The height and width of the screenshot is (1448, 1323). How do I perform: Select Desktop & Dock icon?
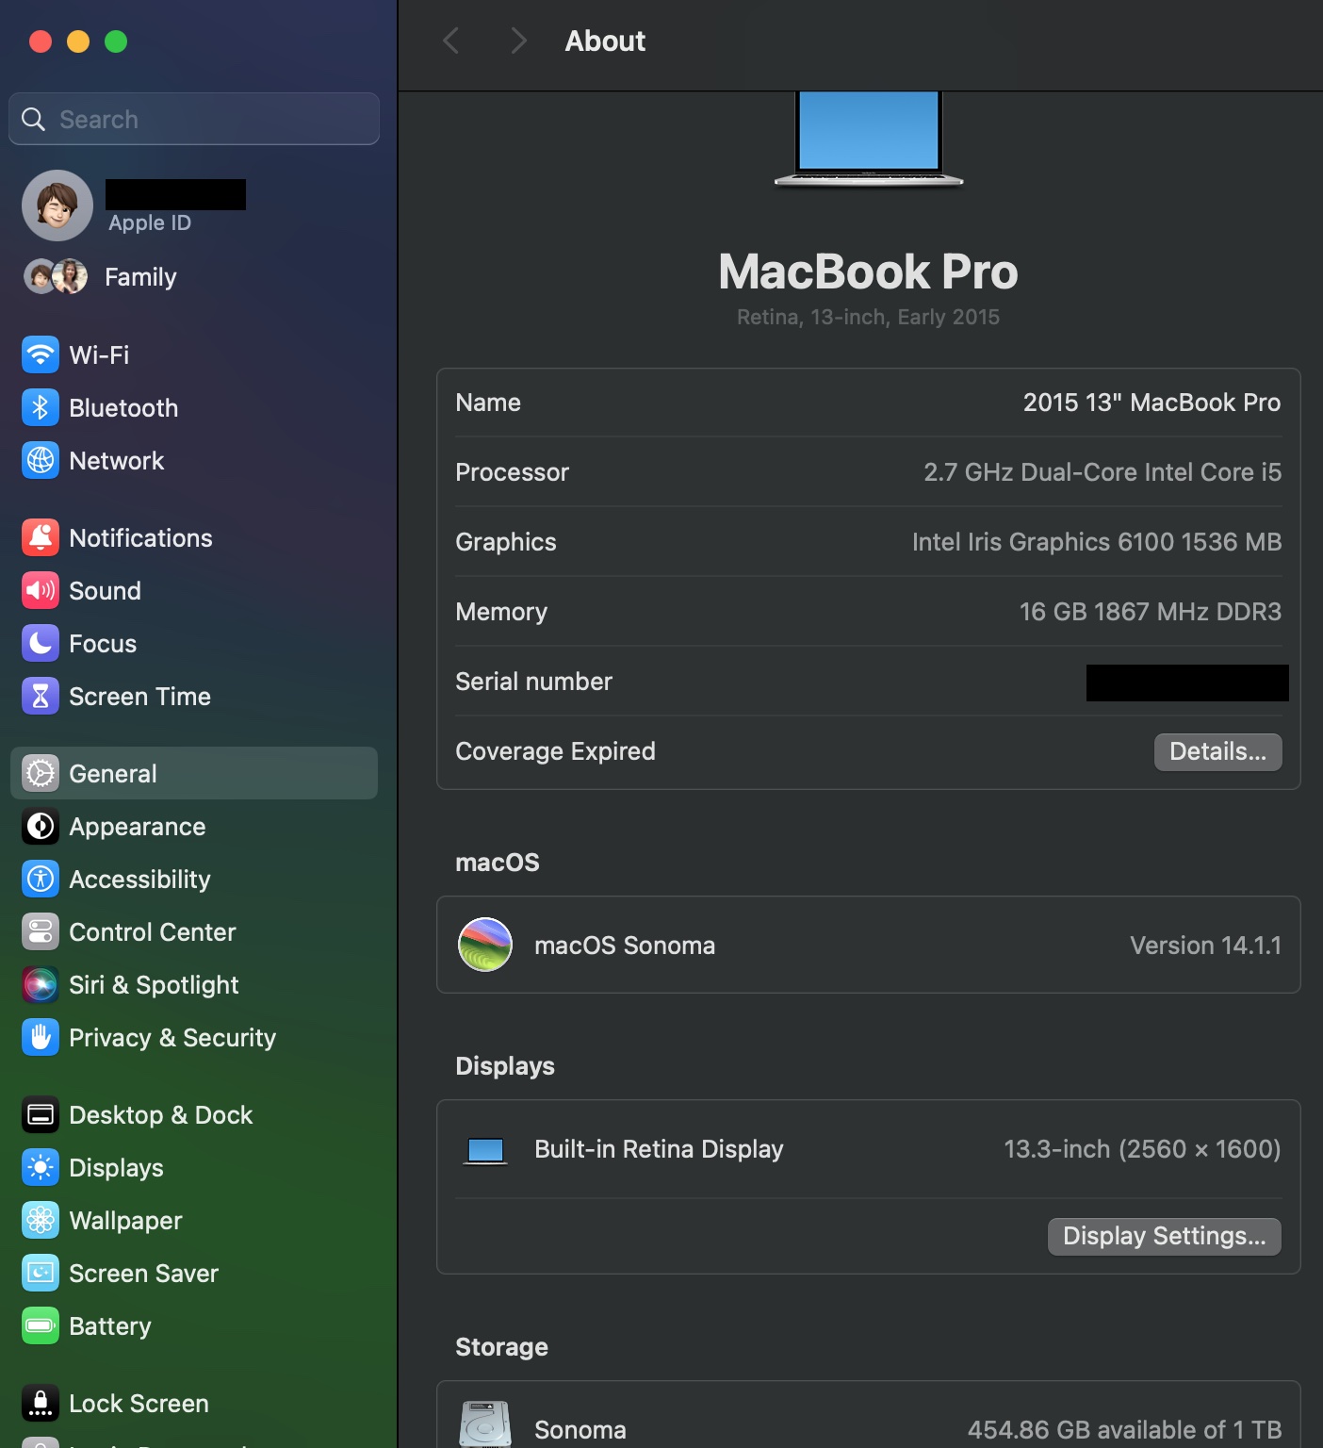click(41, 1115)
